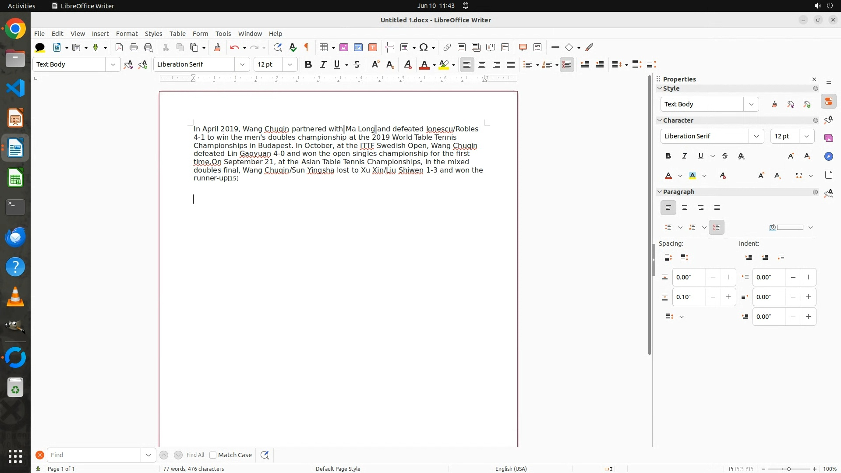Screen dimensions: 841x473
Task: Open the Format menu
Action: click(127, 34)
